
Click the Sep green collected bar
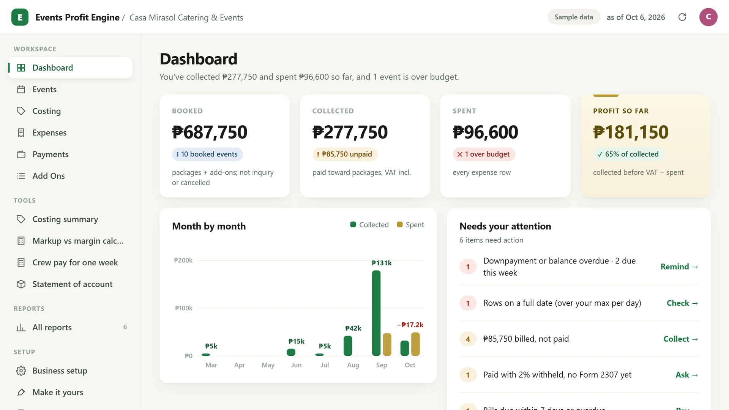376,313
